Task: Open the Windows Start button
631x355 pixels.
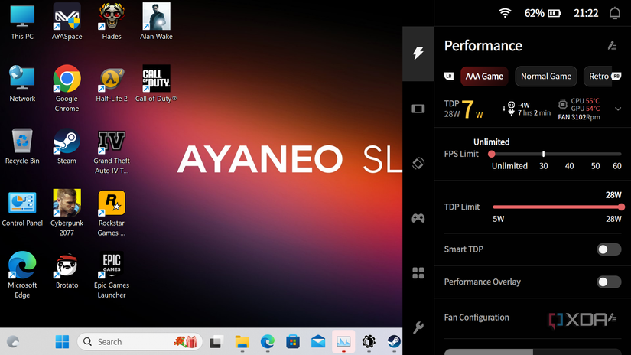Action: (62, 342)
